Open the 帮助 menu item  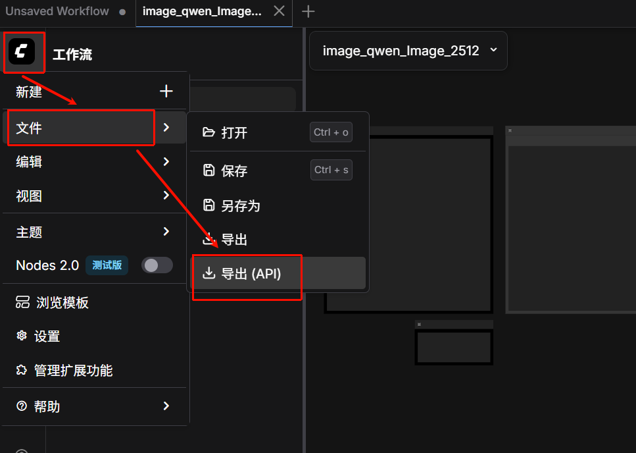coord(94,406)
